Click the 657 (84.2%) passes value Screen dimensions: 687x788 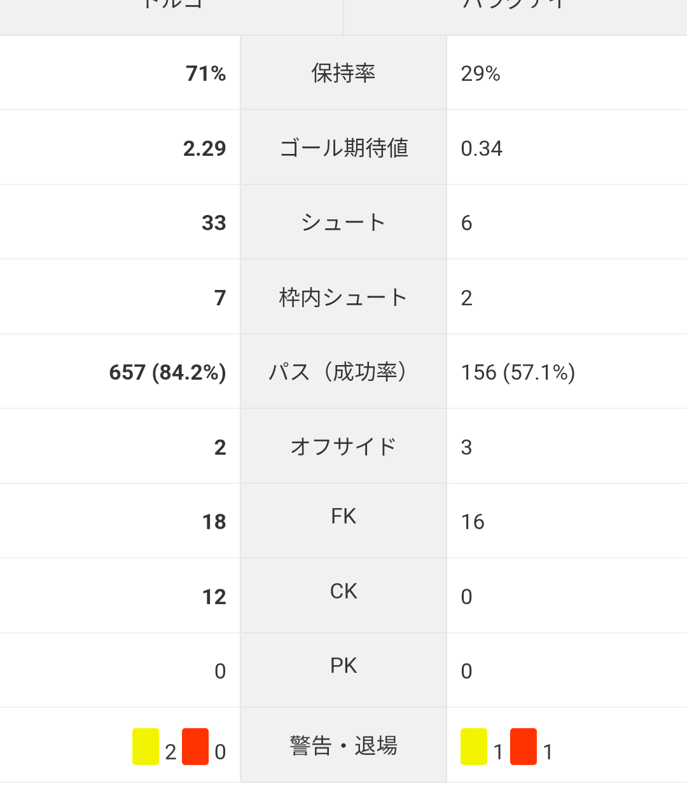168,372
